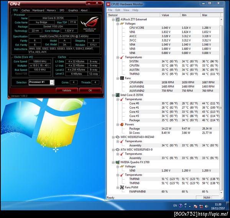230x218 pixels.
Task: Click the NVIDIA Quadro FX 1700 card icon
Action: click(x=118, y=162)
